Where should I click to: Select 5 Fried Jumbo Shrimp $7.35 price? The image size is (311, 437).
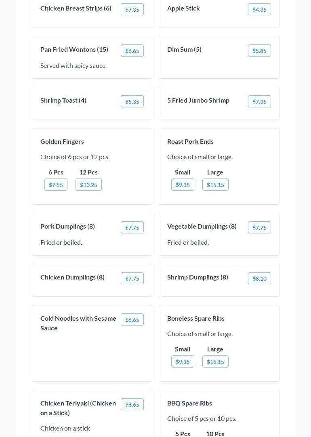point(259,101)
